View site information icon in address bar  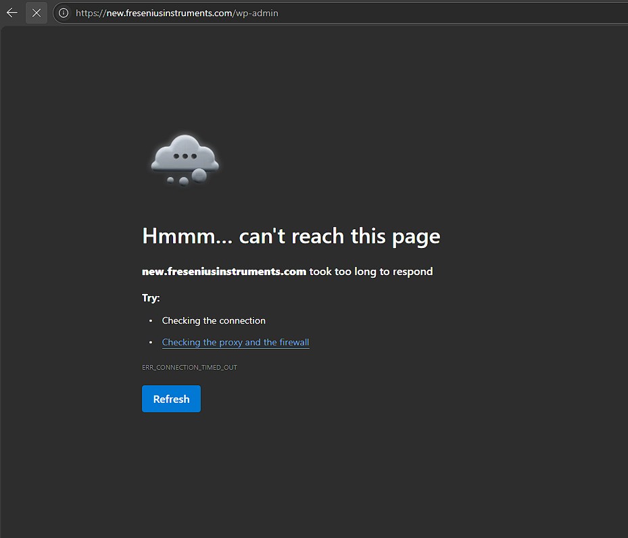pos(64,13)
